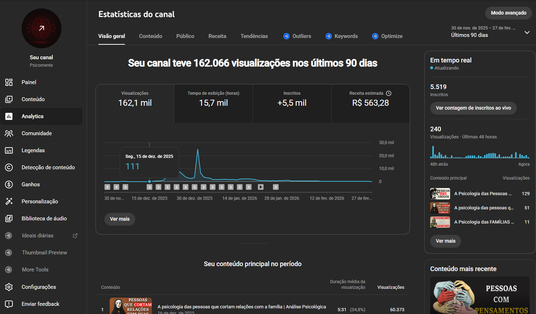Click the Personalização magic wand icon
536x314 pixels.
pos(9,202)
